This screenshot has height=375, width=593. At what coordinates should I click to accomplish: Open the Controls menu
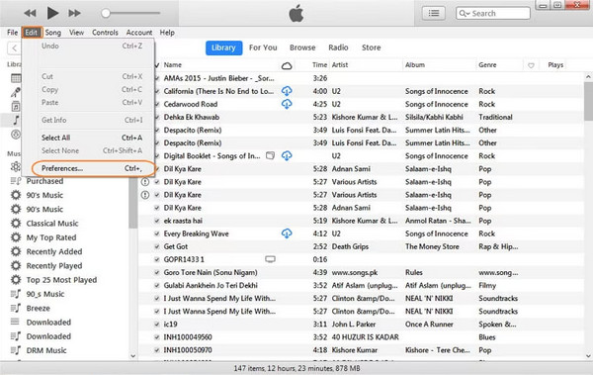tap(105, 33)
